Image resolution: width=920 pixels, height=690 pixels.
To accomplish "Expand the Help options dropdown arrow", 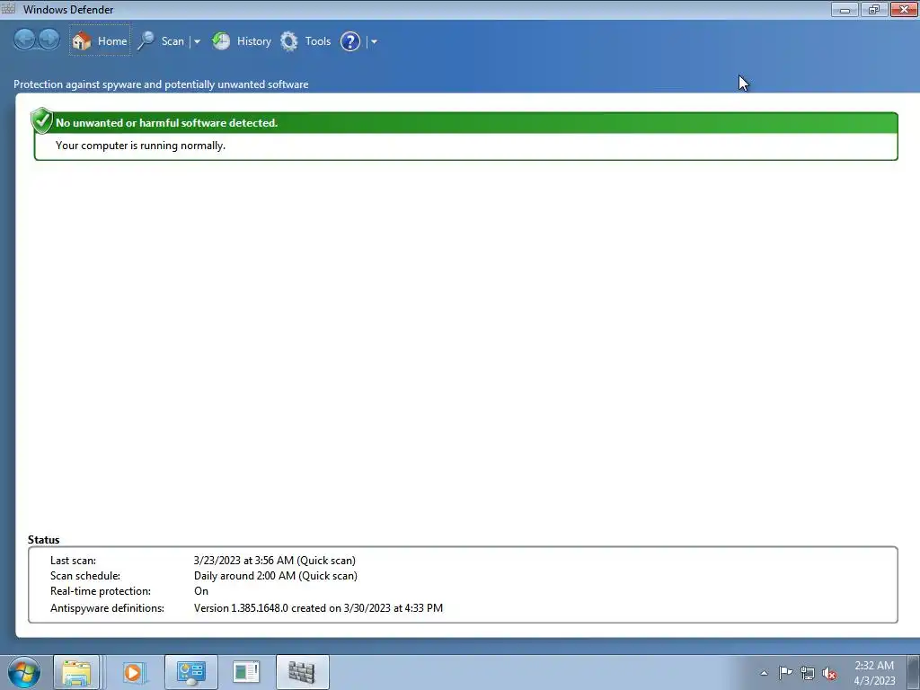I will click(x=374, y=41).
